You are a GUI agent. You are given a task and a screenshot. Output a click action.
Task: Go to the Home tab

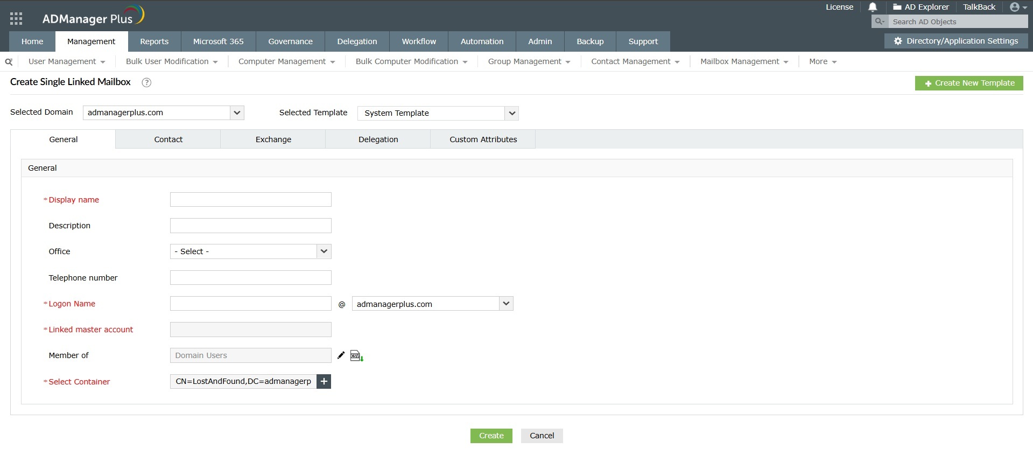tap(32, 41)
